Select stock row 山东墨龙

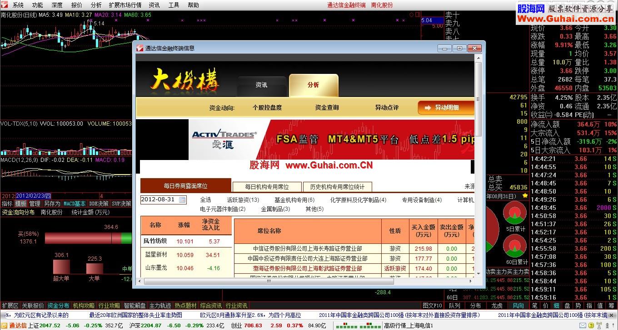click(187, 268)
